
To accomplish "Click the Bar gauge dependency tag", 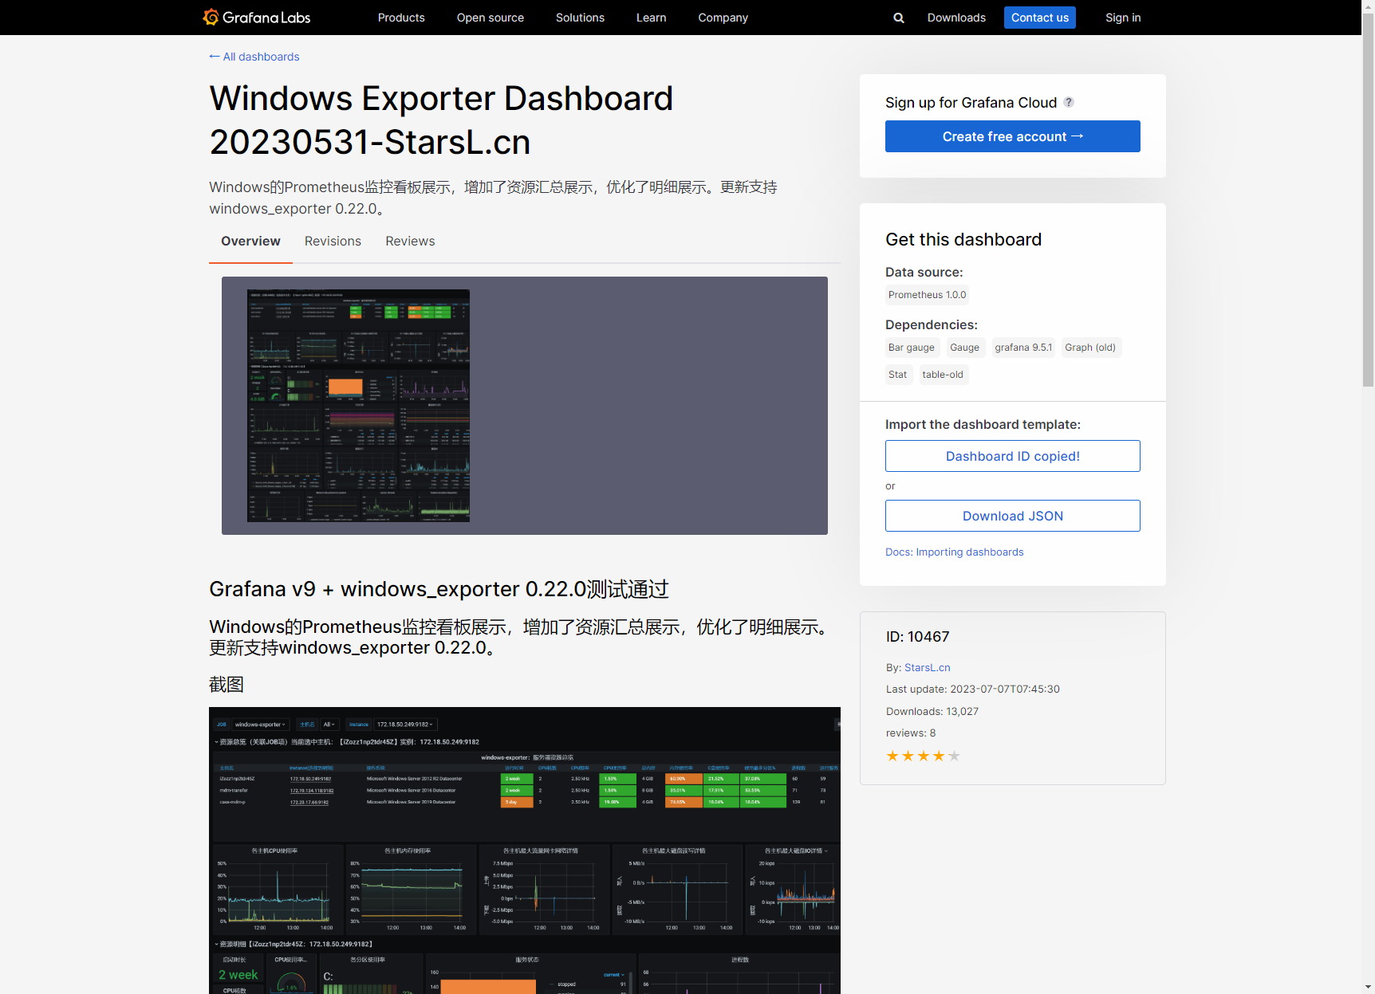I will pos(912,348).
